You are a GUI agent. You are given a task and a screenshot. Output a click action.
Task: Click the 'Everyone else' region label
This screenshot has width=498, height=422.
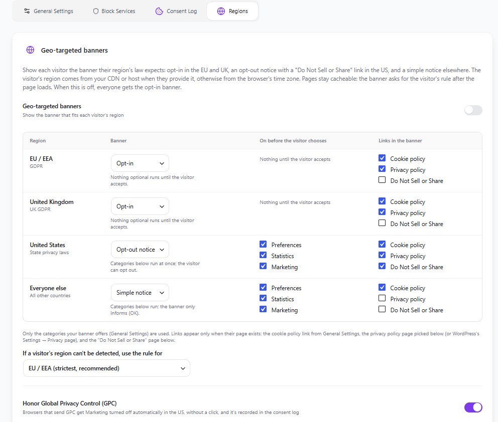48,288
